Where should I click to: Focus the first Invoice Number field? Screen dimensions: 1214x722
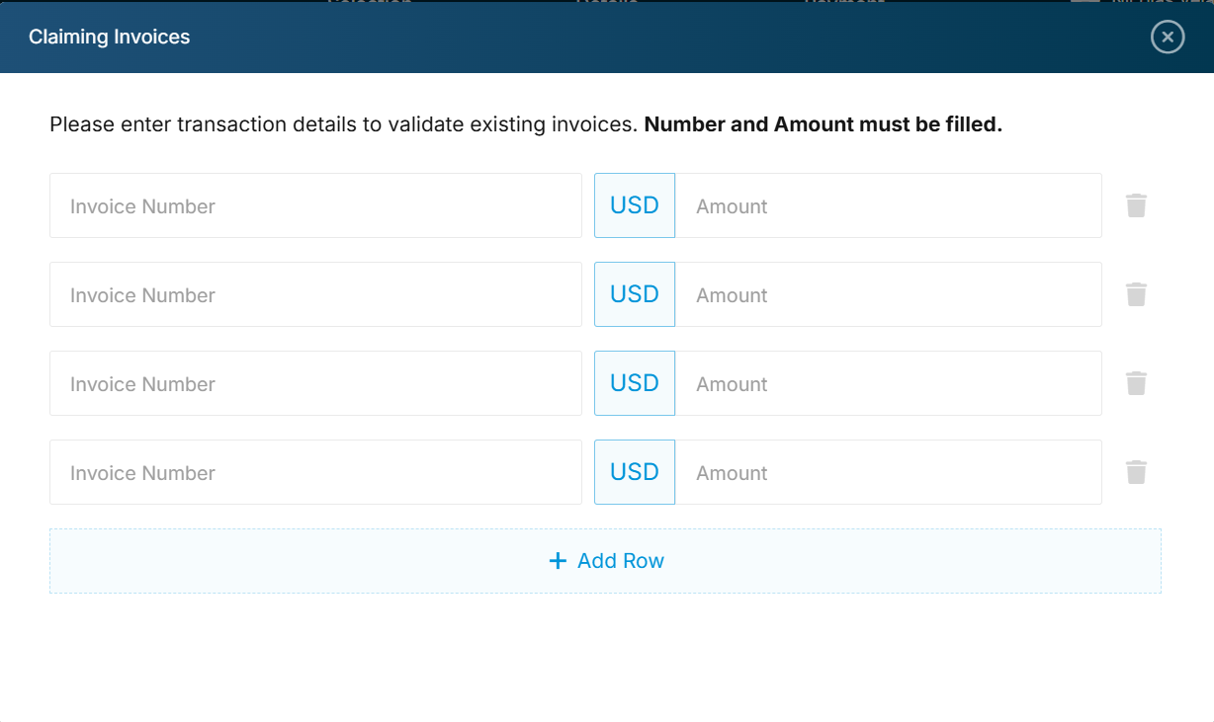click(315, 205)
